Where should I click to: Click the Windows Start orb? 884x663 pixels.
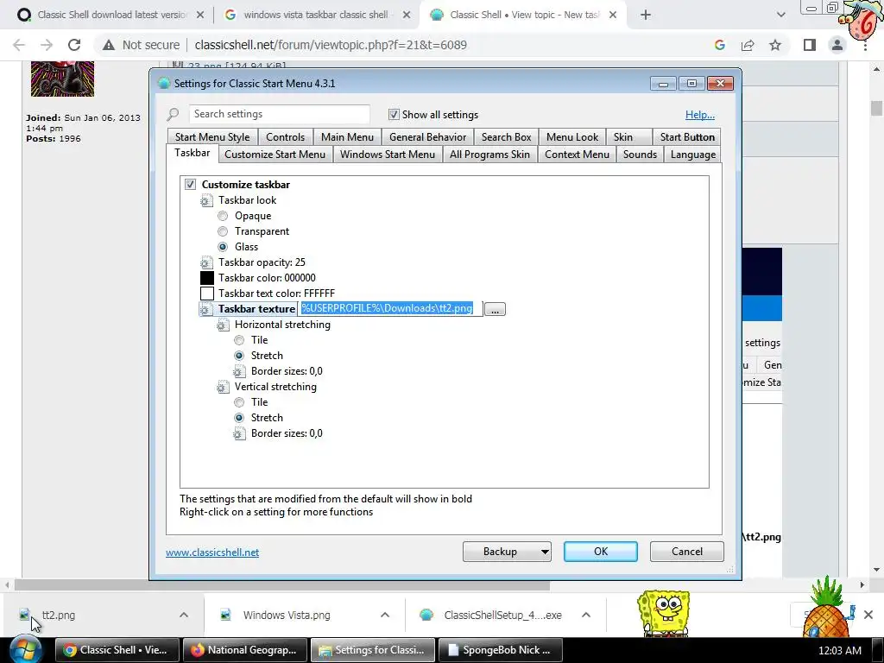[x=24, y=650]
